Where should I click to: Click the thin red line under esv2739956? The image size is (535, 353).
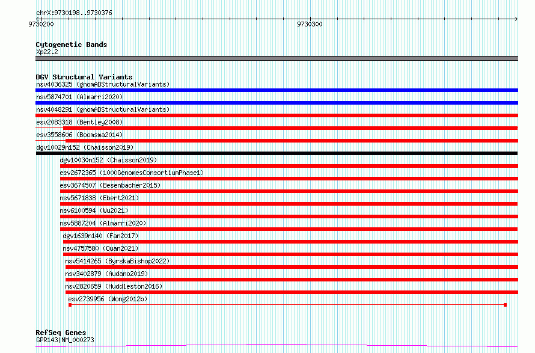[x=287, y=305]
